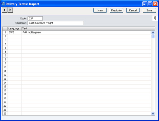159x121 pixels.
Task: Select row number 2
Action: click(x=5, y=36)
